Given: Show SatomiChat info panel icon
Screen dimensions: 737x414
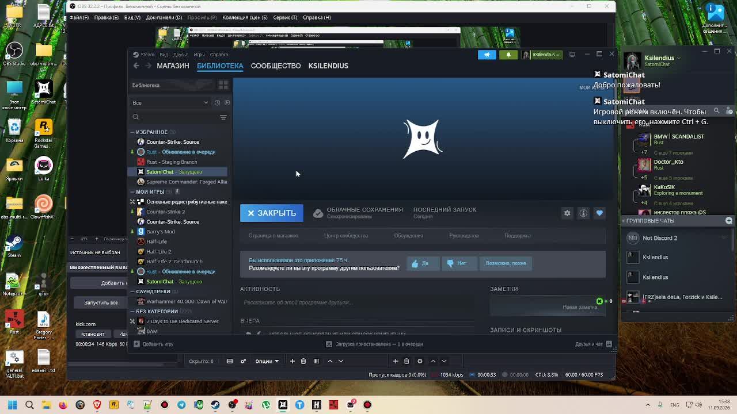Looking at the screenshot, I should click(583, 213).
